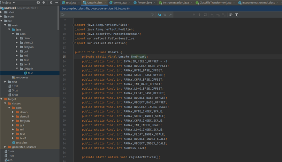Open the search filter funnel icon
The image size is (282, 162).
tap(237, 15)
